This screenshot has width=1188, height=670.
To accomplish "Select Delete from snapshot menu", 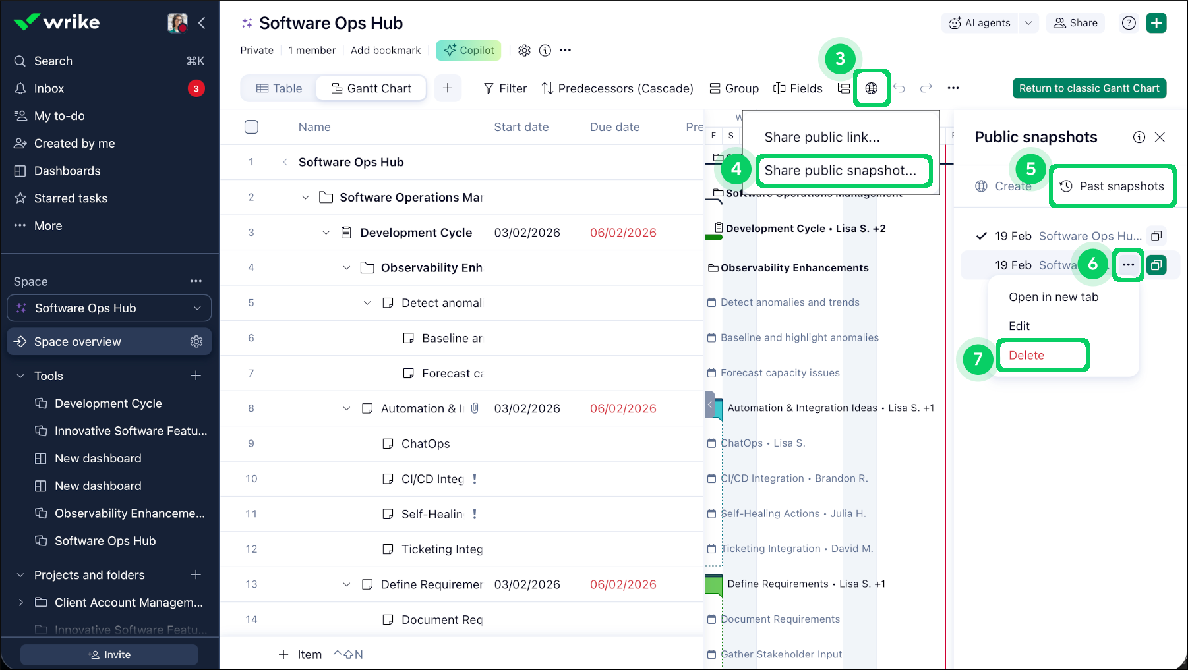I will click(1026, 356).
